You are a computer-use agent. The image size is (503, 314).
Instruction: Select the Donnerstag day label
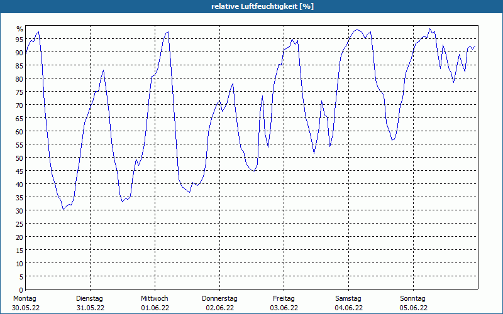click(x=219, y=298)
